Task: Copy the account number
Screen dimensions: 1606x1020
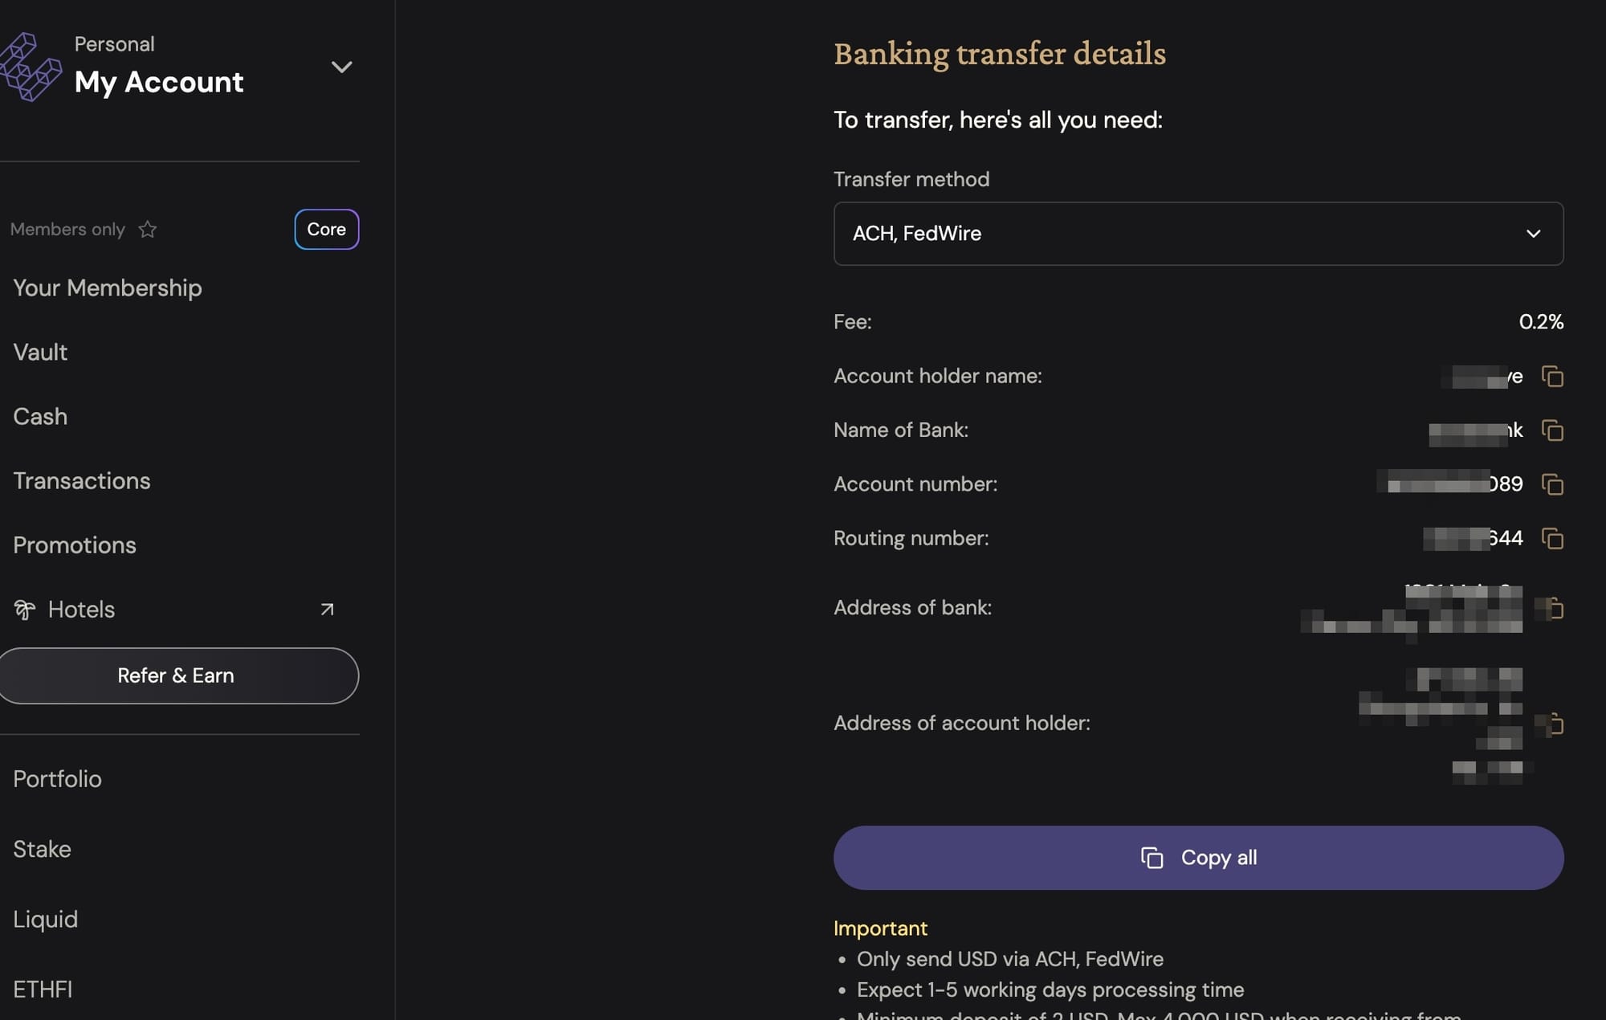Action: click(1552, 484)
